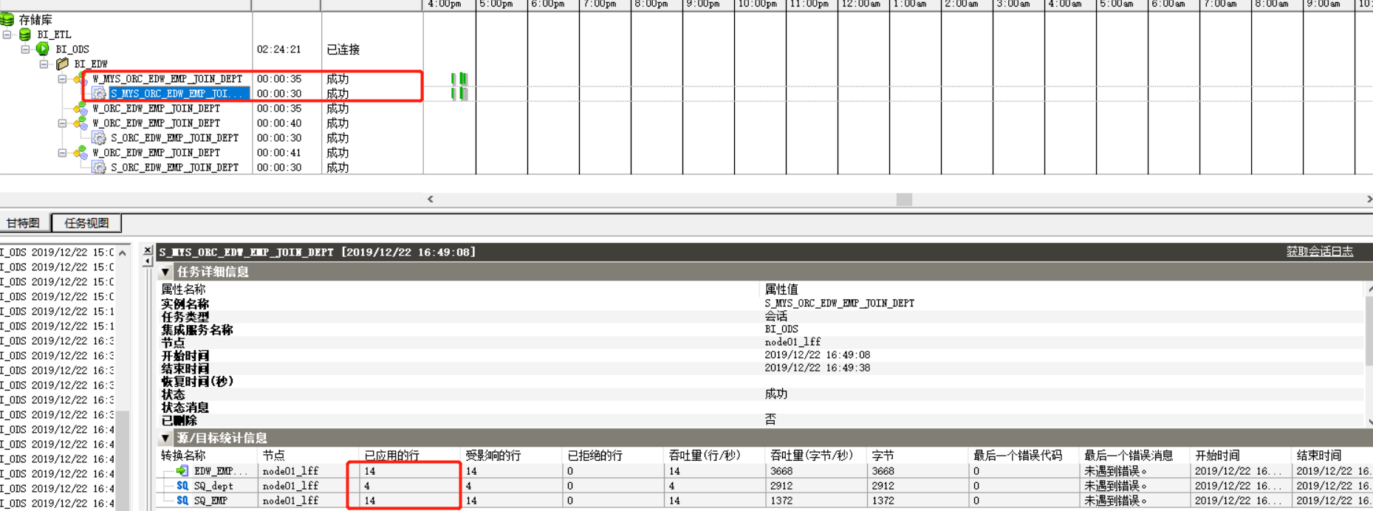Image resolution: width=1373 pixels, height=511 pixels.
Task: Click the Gantt horizontal scrollbar left arrow
Action: (x=431, y=199)
